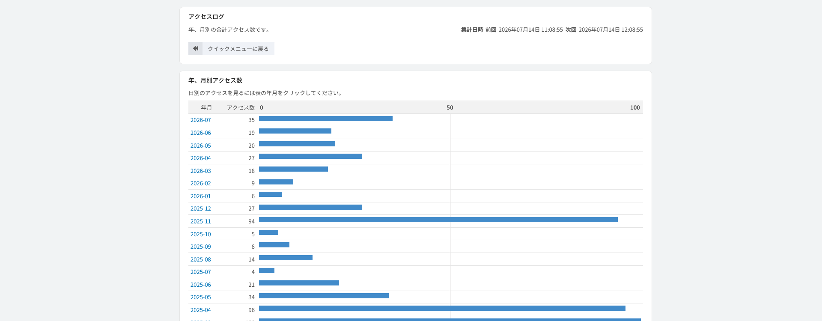The width and height of the screenshot is (822, 321).
Task: Click the previous tally time 11:08:55
Action: (552, 30)
